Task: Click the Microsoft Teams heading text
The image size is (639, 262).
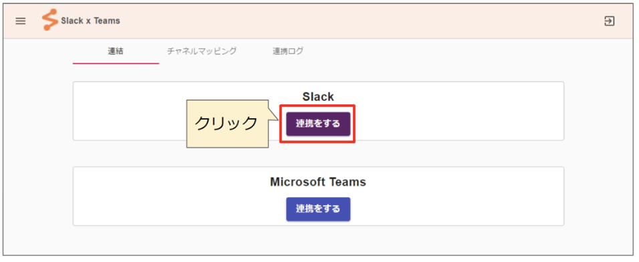Action: [318, 182]
